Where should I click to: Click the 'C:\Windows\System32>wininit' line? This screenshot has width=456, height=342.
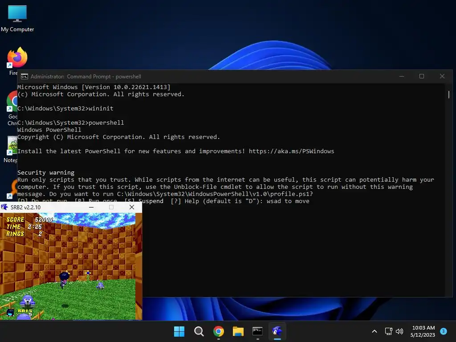coord(65,109)
